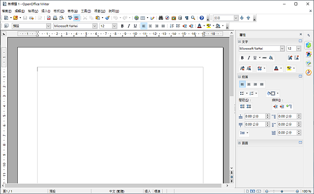This screenshot has height=194, width=314.
Task: Click the Print icon in toolbar
Action: point(55,18)
